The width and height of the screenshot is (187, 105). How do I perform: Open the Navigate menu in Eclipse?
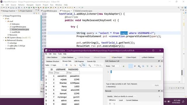click(x=30, y=5)
